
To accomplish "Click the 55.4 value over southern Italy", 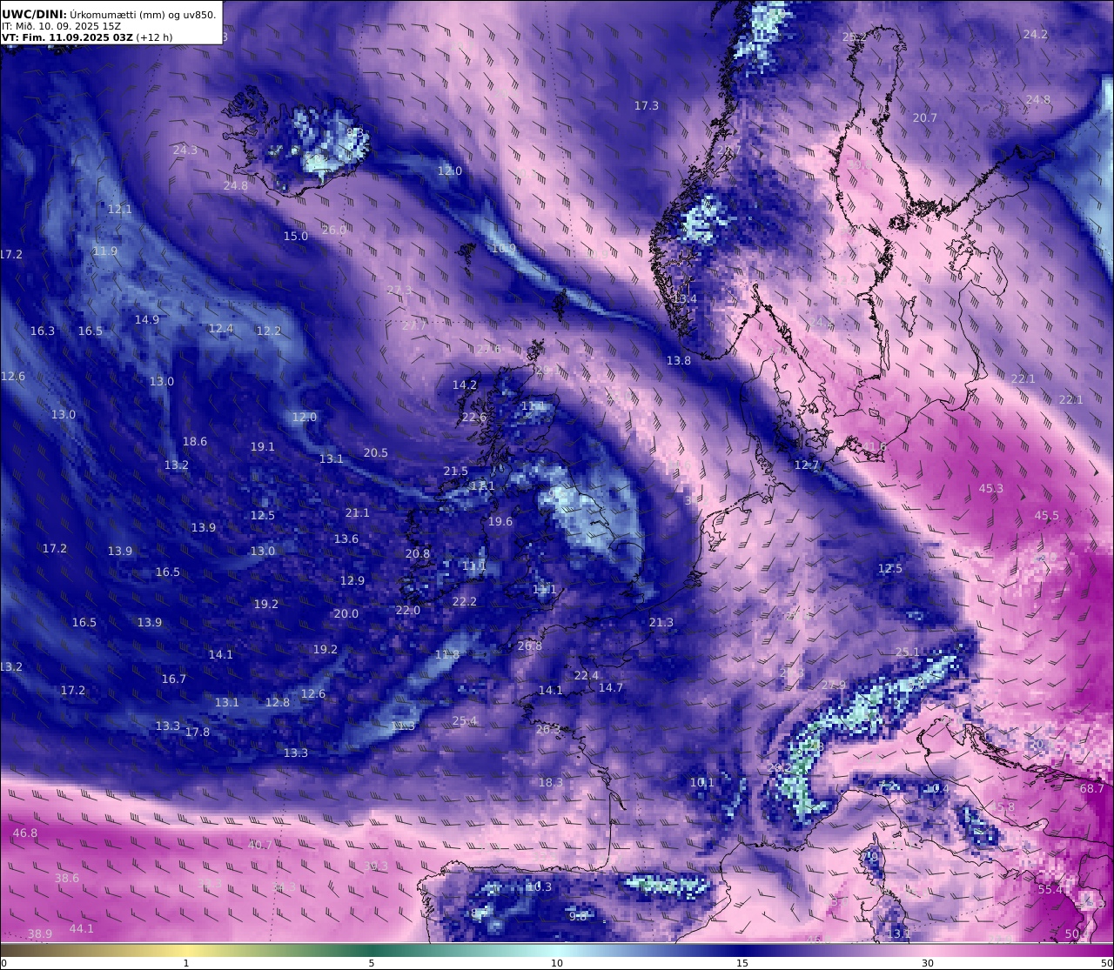I will click(x=1050, y=890).
